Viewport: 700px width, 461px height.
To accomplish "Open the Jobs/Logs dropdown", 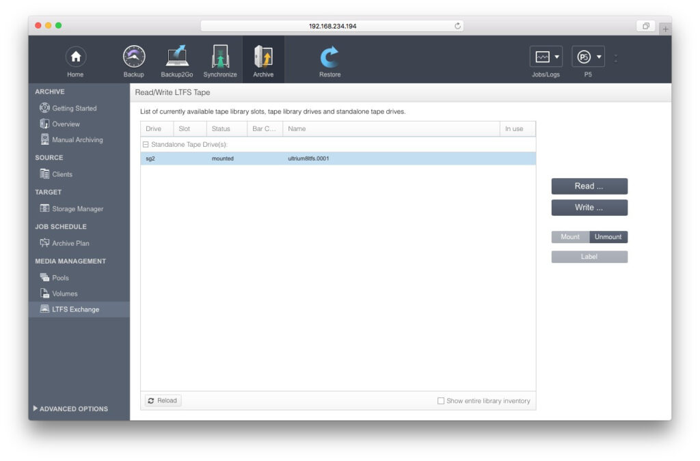I will point(546,57).
